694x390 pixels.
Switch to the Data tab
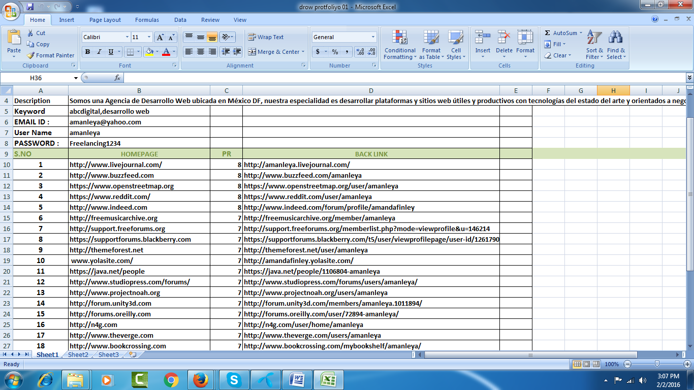(180, 20)
